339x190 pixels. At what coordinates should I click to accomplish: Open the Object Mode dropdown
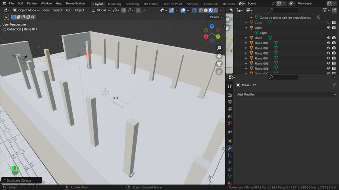pyautogui.click(x=25, y=10)
